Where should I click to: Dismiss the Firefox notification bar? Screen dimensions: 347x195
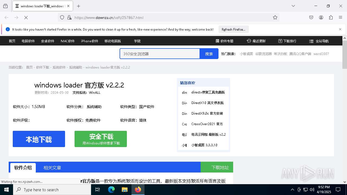pyautogui.click(x=340, y=29)
